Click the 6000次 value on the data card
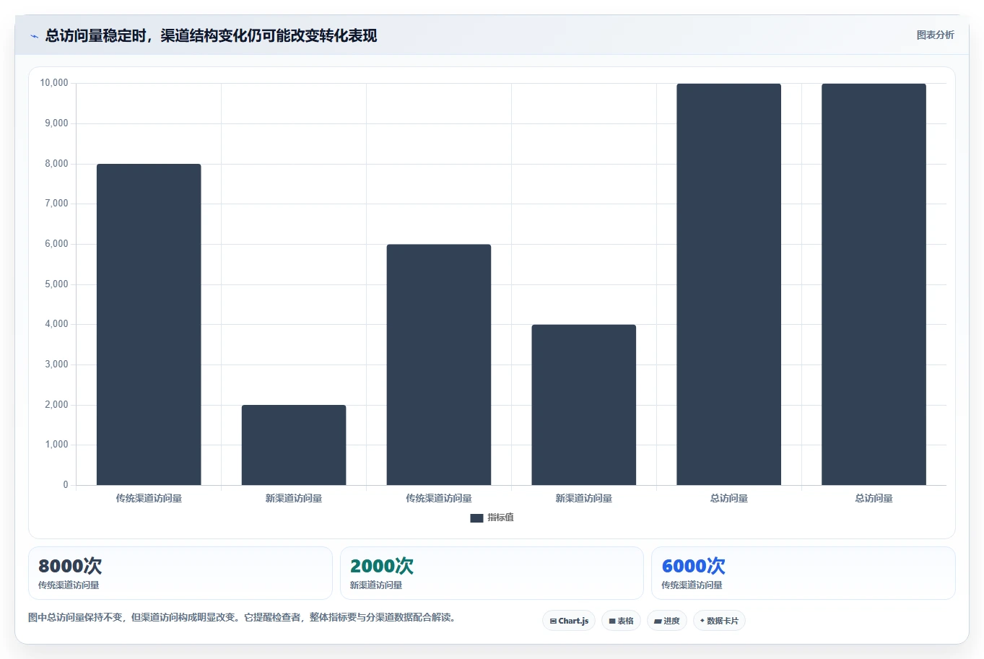The height and width of the screenshot is (659, 984). [x=693, y=566]
